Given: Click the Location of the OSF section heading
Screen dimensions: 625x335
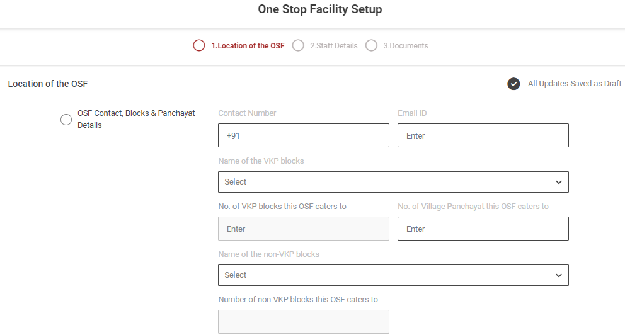Looking at the screenshot, I should click(48, 84).
